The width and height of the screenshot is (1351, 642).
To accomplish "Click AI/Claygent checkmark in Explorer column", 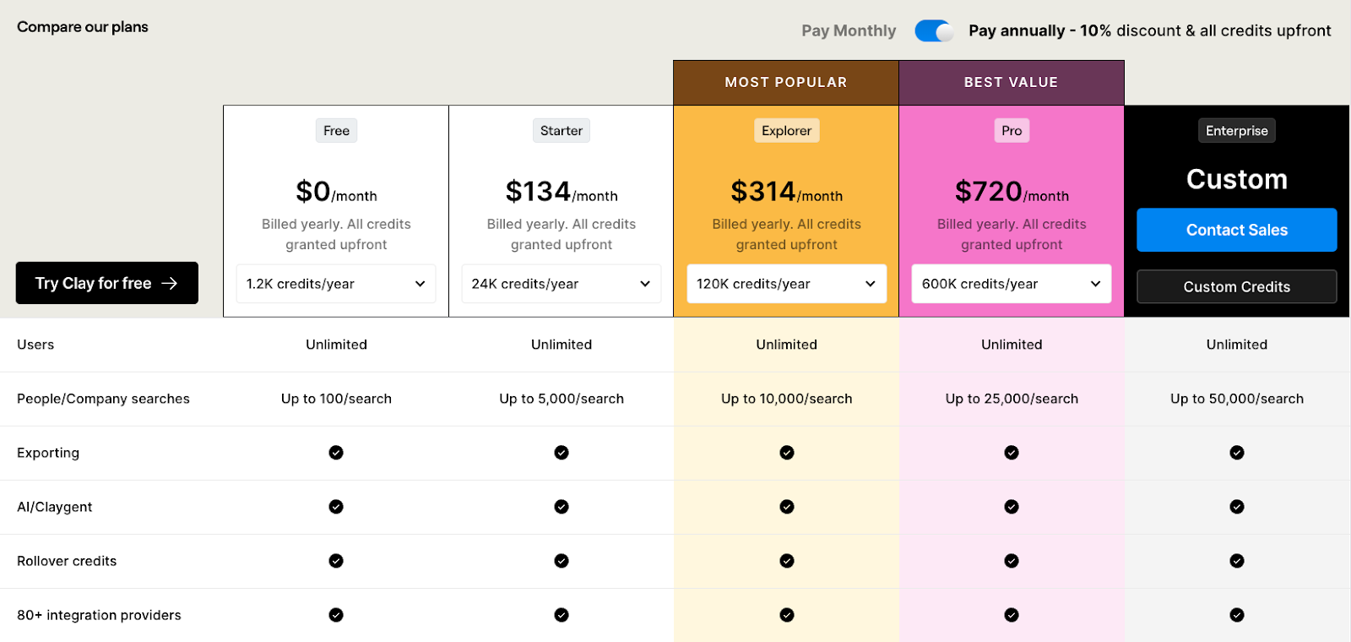I will pos(787,507).
